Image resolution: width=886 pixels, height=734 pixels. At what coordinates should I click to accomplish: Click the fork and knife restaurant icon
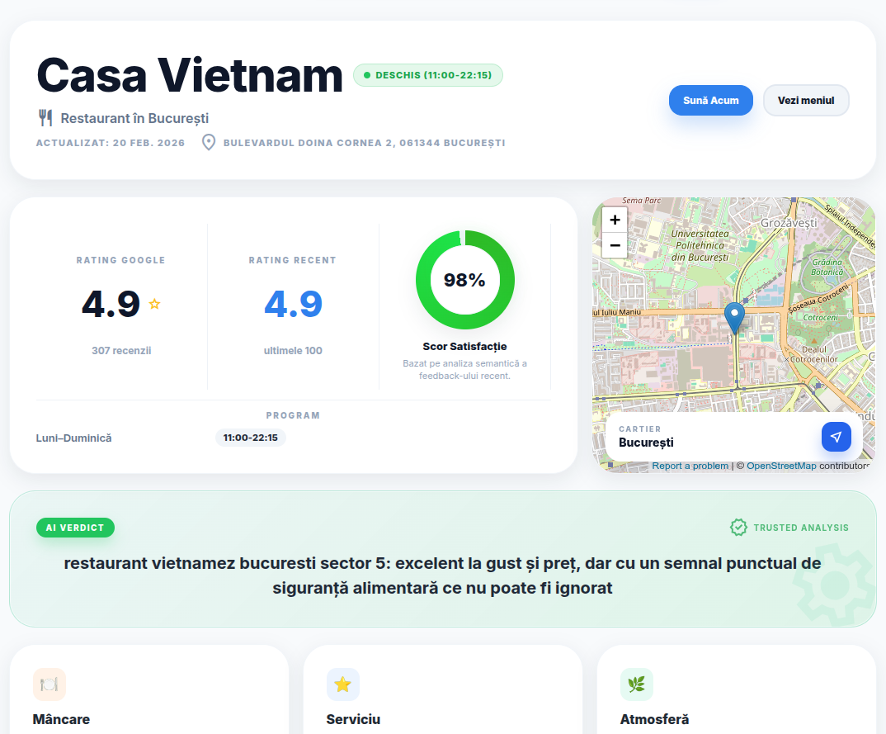coord(45,118)
